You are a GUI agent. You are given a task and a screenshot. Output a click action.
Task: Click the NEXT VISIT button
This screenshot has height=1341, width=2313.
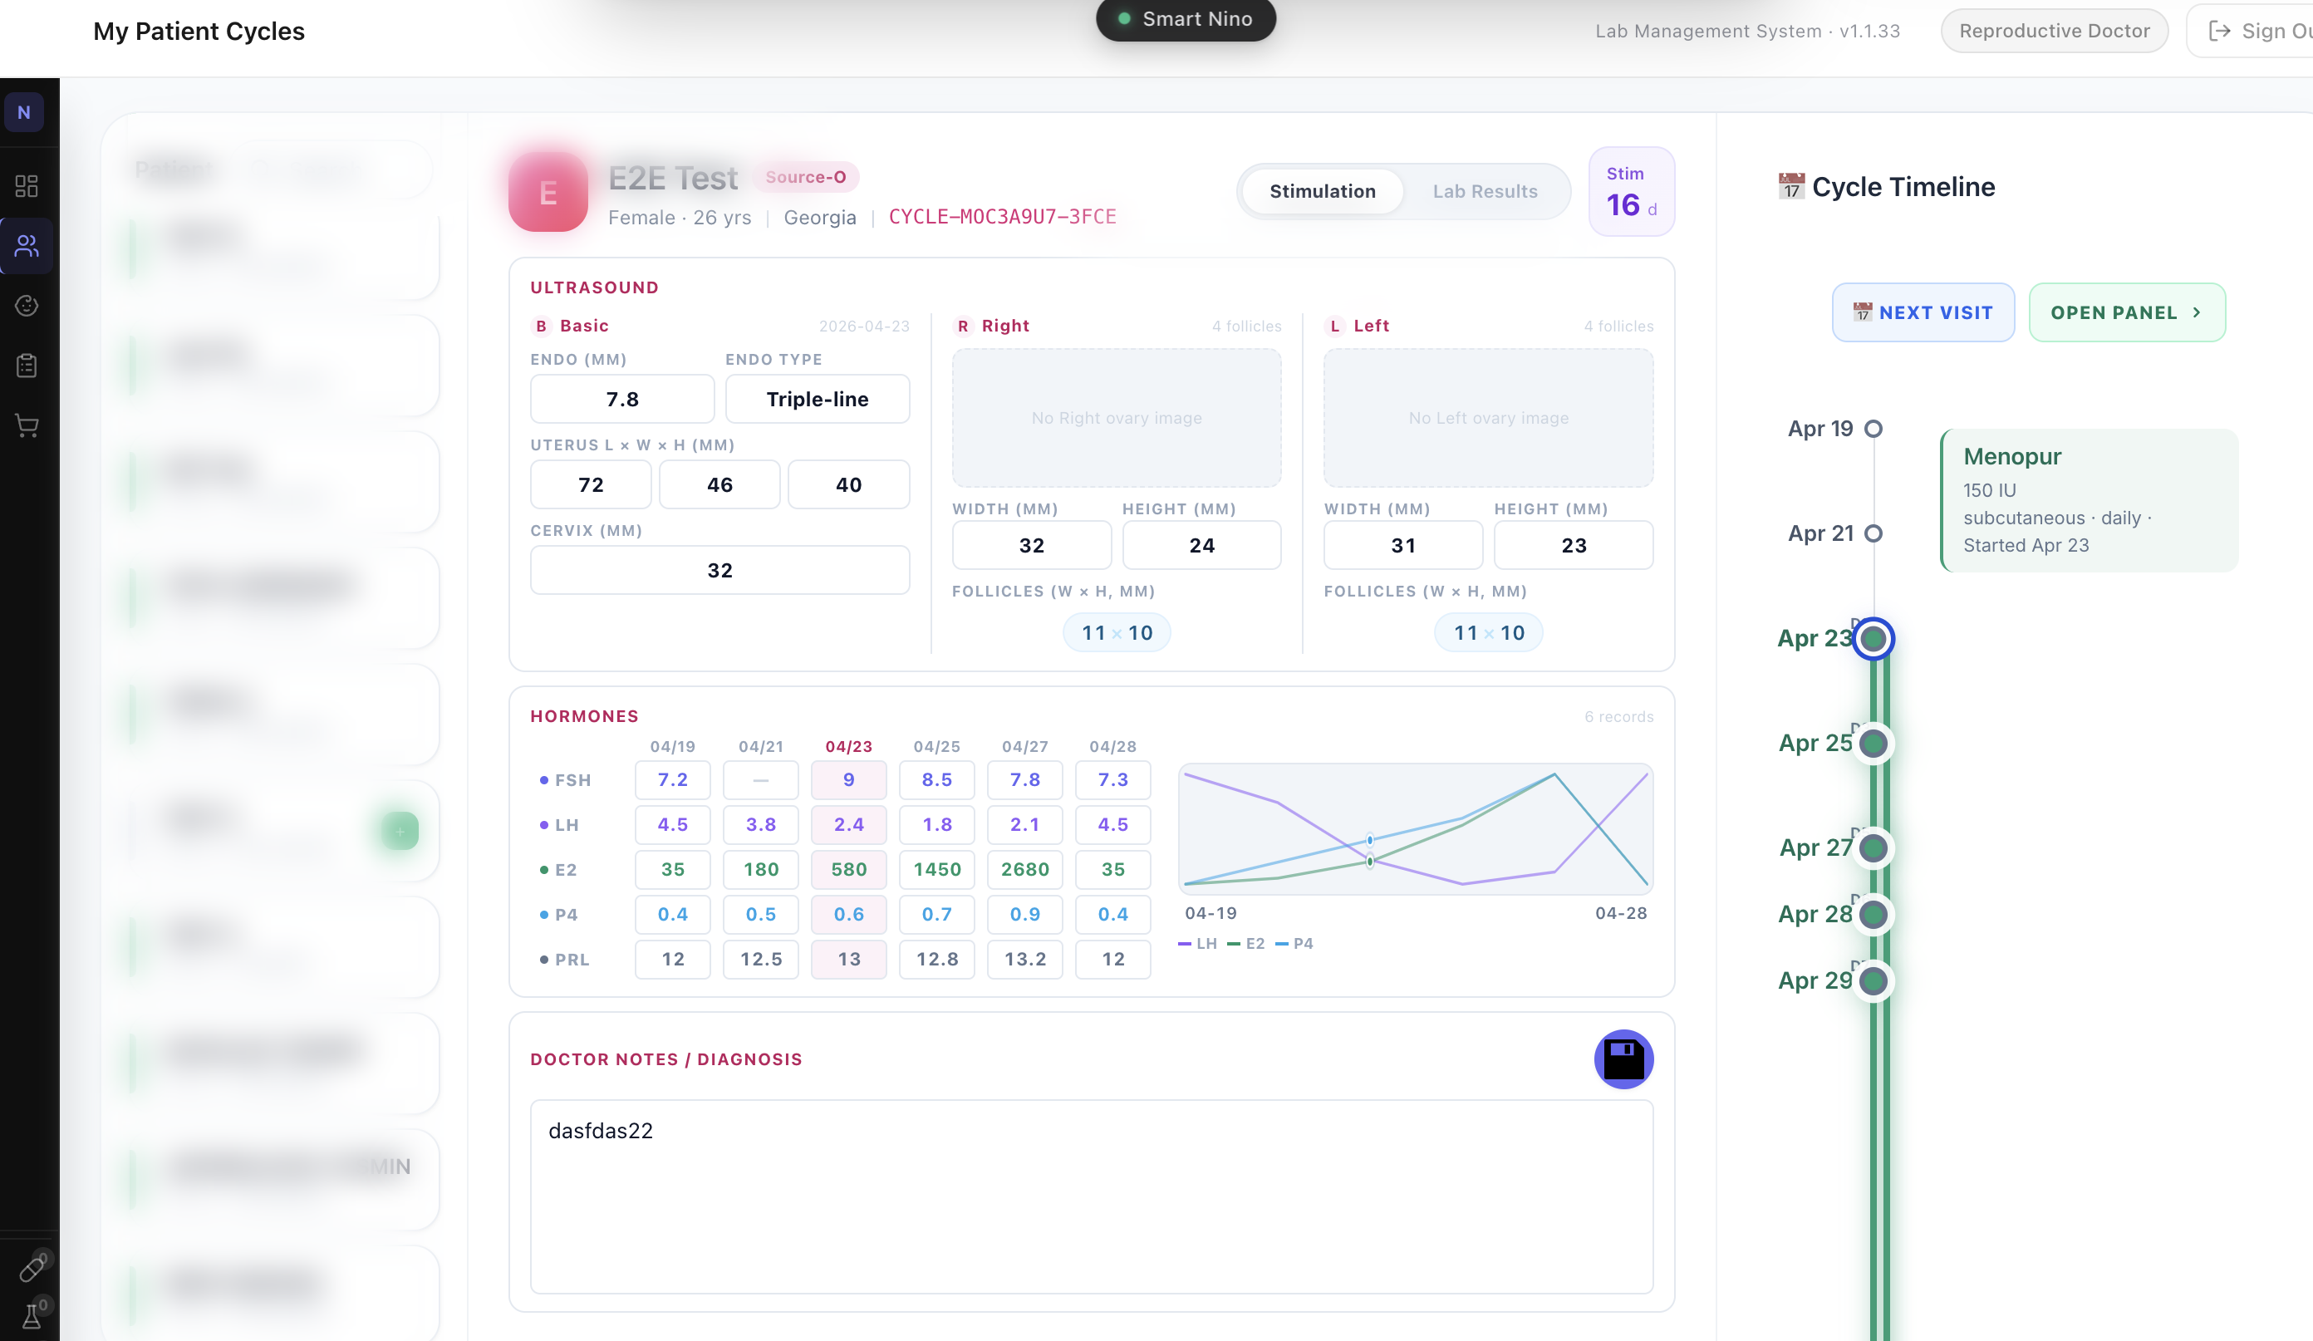tap(1923, 312)
